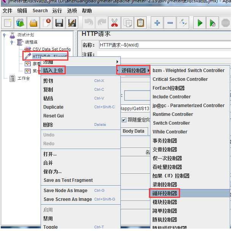Image resolution: width=234 pixels, height=231 pixels.
Task: Click the Save As pencil icon
Action: click(72, 23)
